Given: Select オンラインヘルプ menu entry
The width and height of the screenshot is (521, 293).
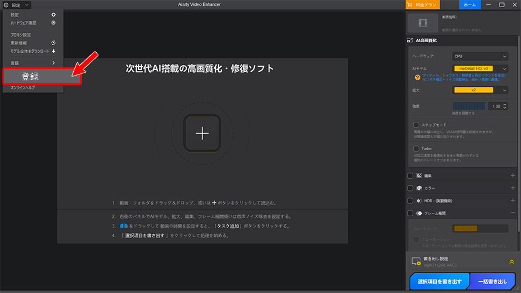Looking at the screenshot, I should [x=33, y=88].
